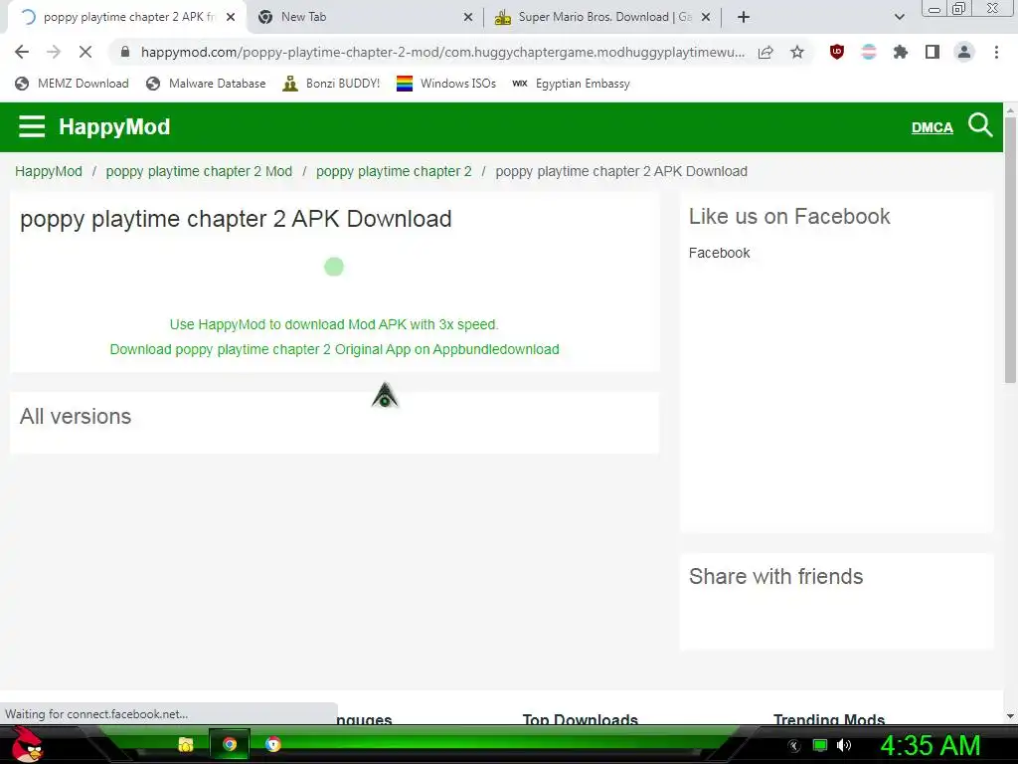
Task: Open the Bonzi BUDDY! bookmark
Action: tap(331, 84)
